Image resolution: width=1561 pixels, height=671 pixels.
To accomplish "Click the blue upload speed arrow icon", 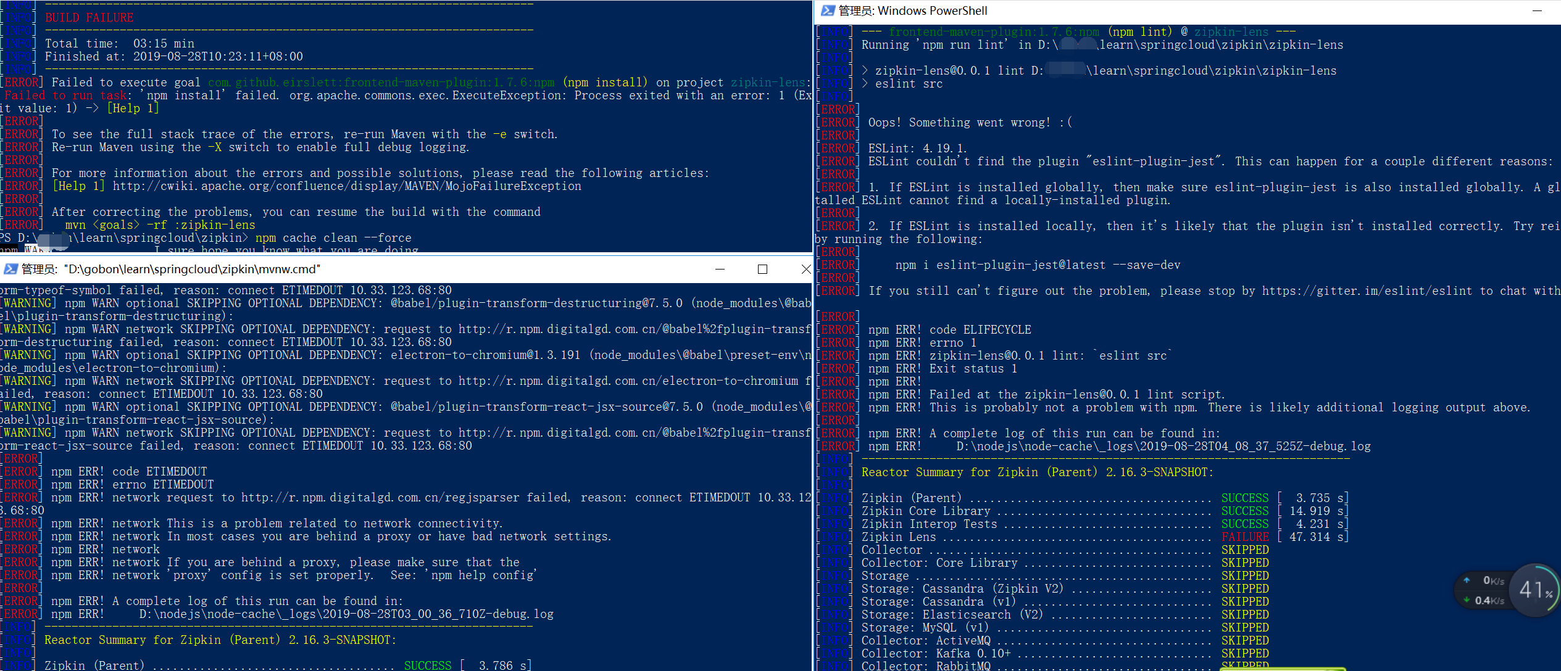I will (1467, 580).
